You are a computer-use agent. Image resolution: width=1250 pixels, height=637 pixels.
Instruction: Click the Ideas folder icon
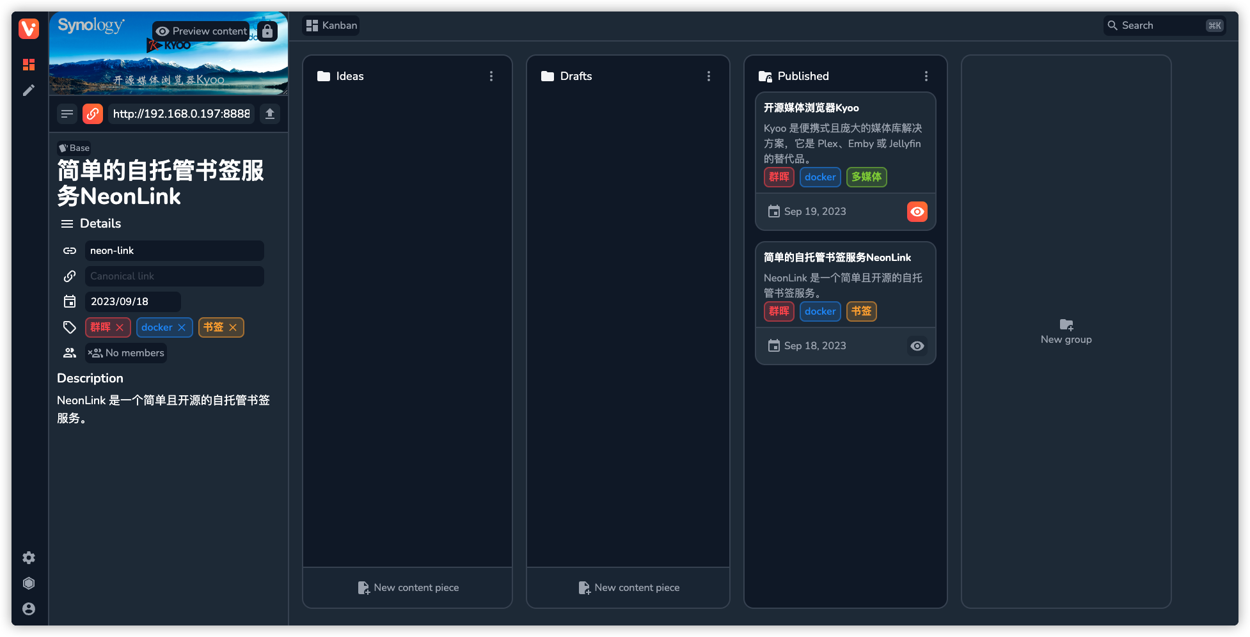[324, 76]
